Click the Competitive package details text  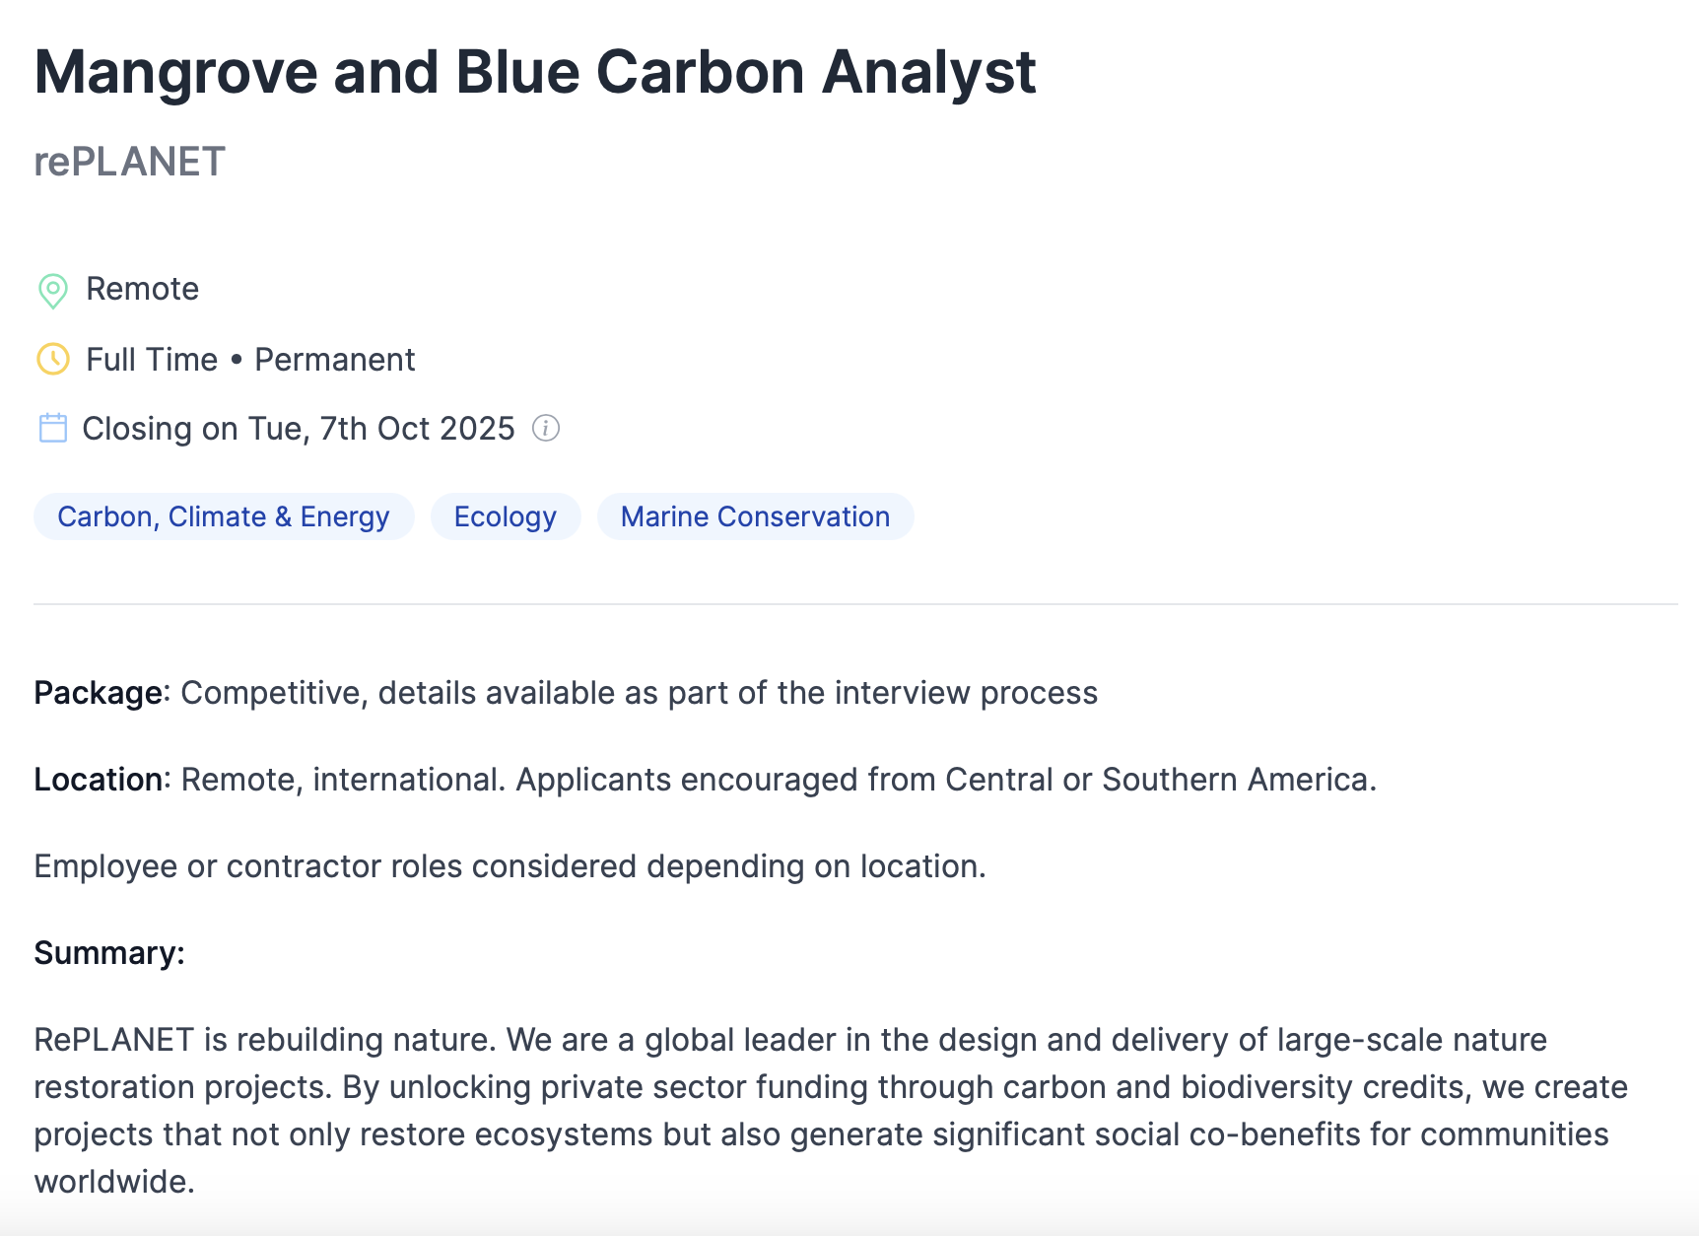point(639,693)
